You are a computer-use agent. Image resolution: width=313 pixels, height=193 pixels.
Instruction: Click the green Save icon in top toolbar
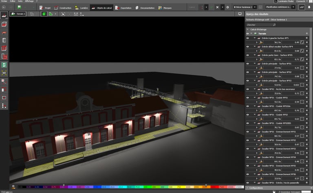(x=19, y=7)
